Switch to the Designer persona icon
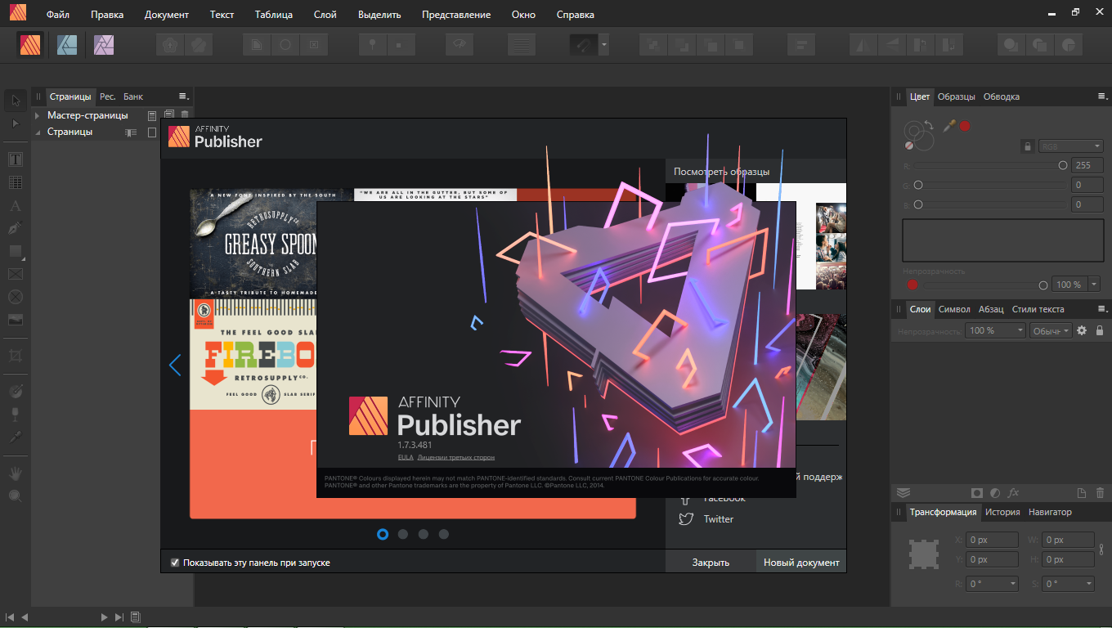 click(x=67, y=44)
